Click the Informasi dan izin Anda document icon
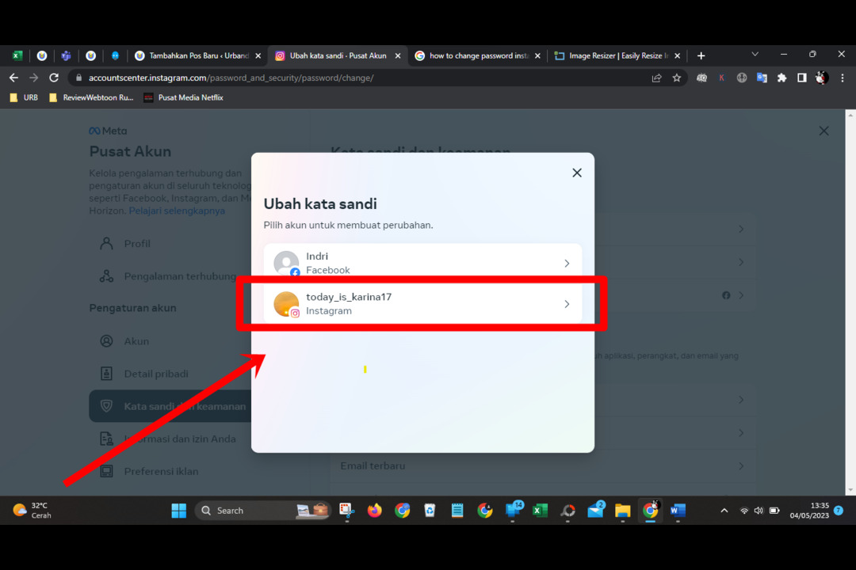Screen dimensions: 856x570 pos(106,439)
